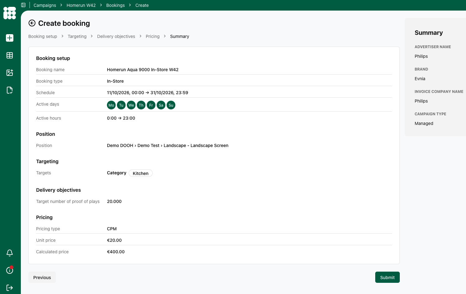Click the Previous button
The height and width of the screenshot is (294, 466).
(x=42, y=278)
